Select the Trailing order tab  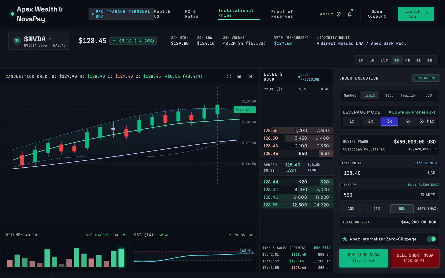point(409,95)
